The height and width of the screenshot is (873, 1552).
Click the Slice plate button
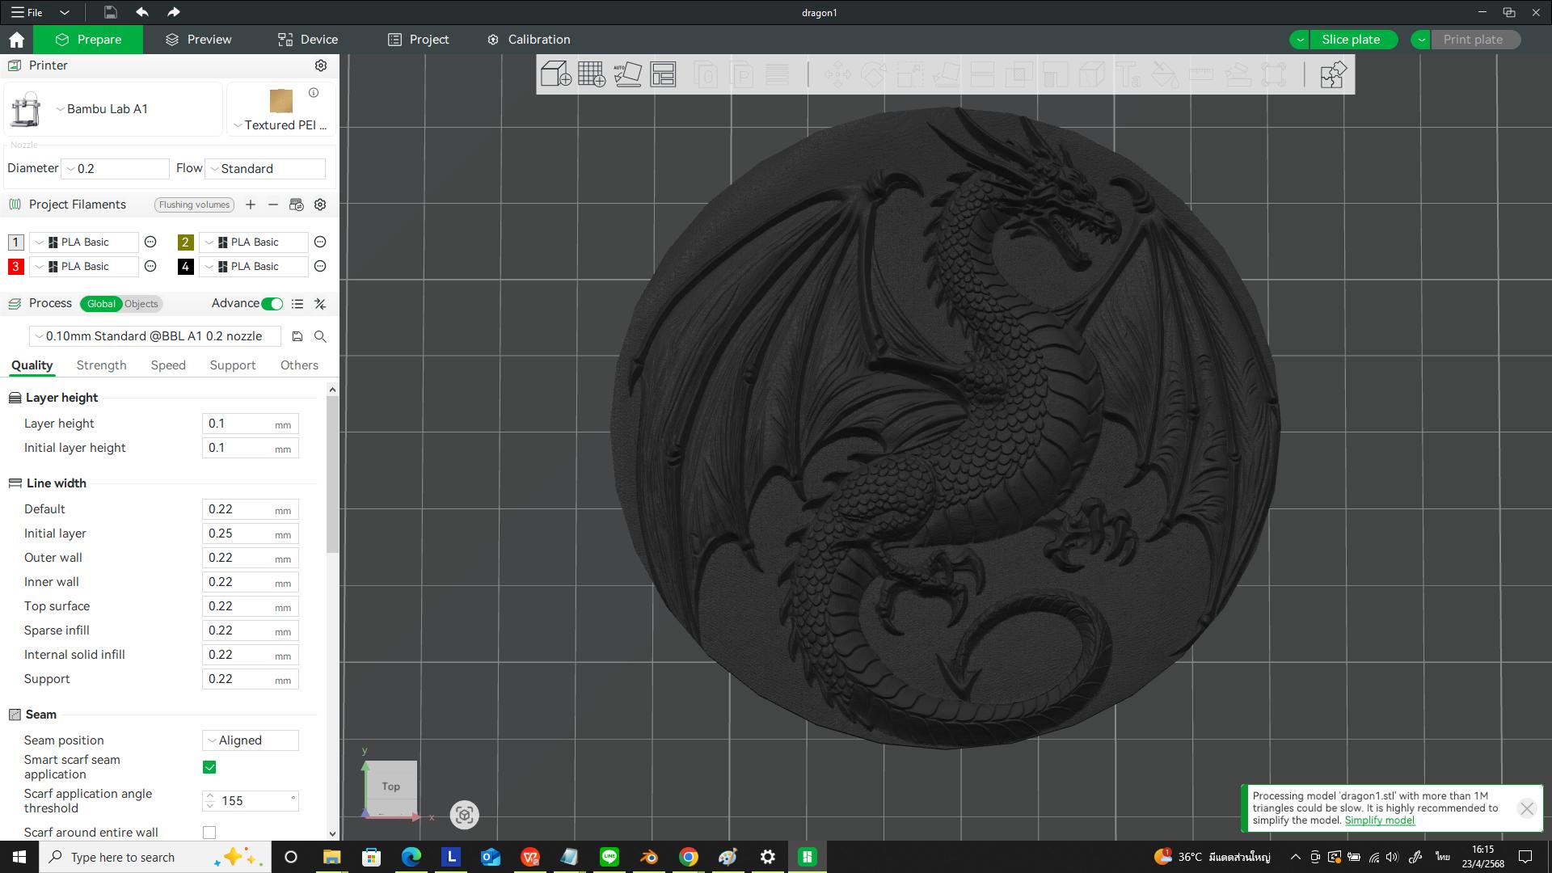(x=1351, y=39)
